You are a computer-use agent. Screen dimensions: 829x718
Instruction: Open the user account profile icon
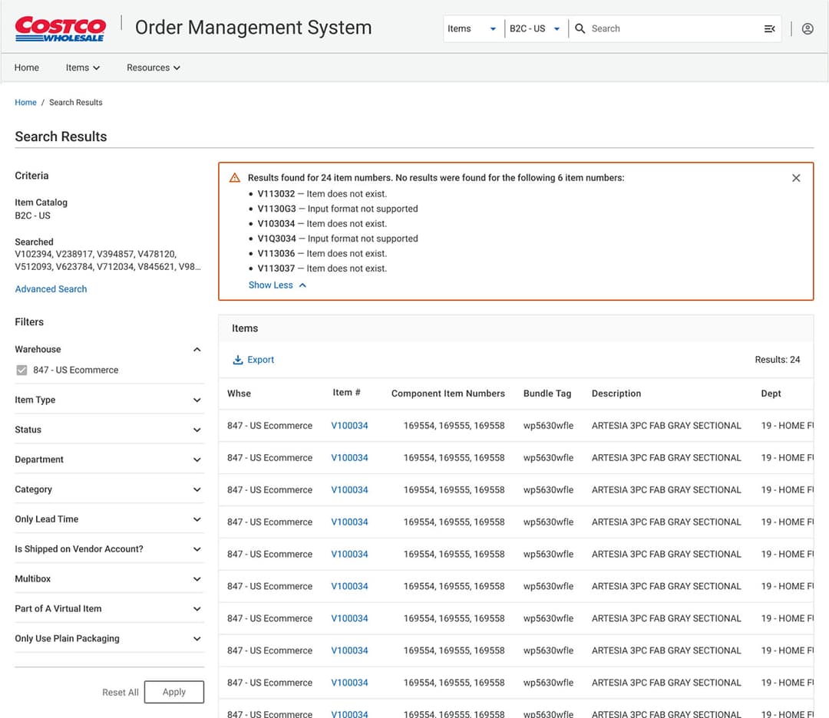click(x=808, y=28)
